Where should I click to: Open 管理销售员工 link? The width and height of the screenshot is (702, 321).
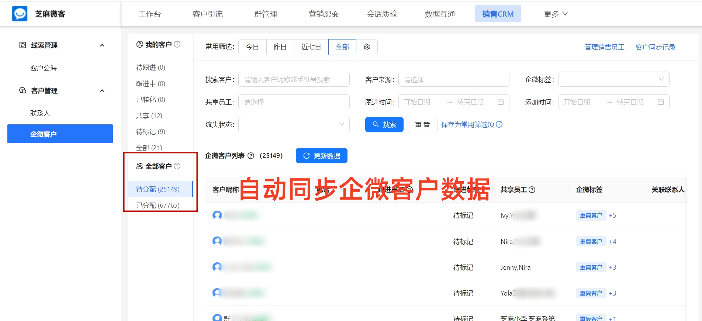click(604, 47)
